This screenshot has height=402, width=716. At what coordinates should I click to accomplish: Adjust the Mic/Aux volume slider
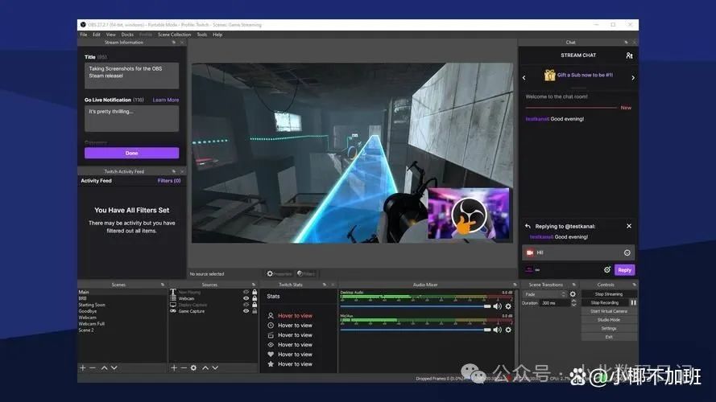pyautogui.click(x=415, y=330)
